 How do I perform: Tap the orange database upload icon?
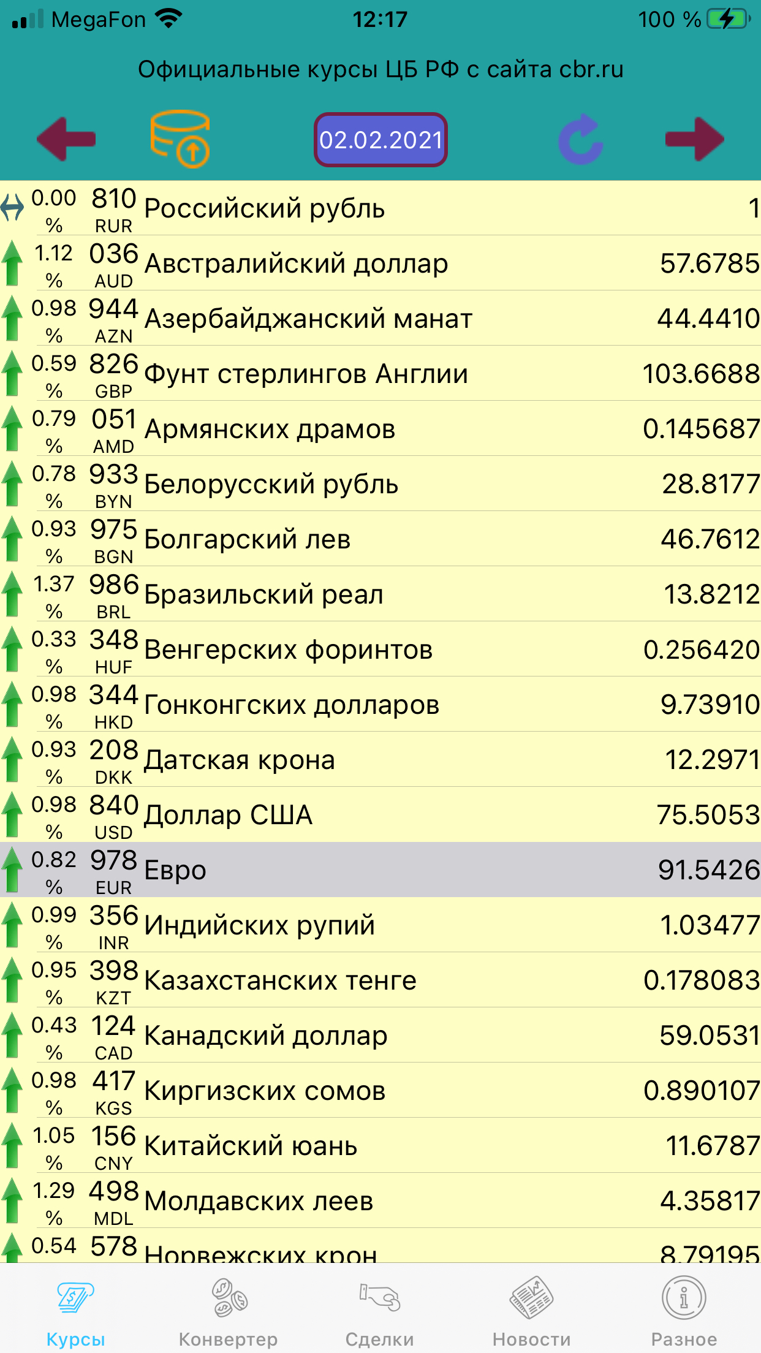pyautogui.click(x=180, y=139)
